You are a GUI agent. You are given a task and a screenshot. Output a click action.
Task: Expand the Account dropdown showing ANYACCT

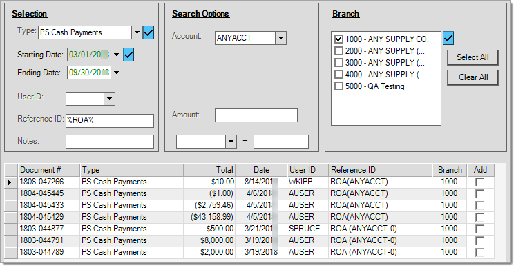pos(280,38)
